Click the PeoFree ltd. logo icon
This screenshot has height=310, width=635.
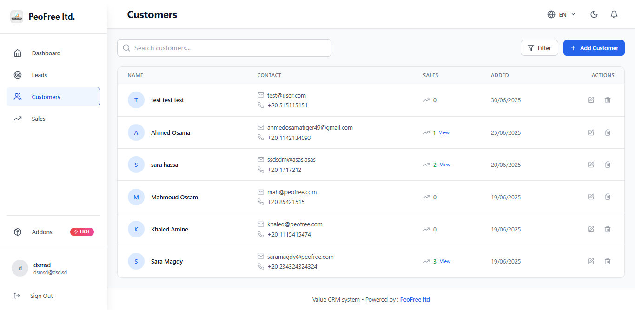tap(17, 17)
